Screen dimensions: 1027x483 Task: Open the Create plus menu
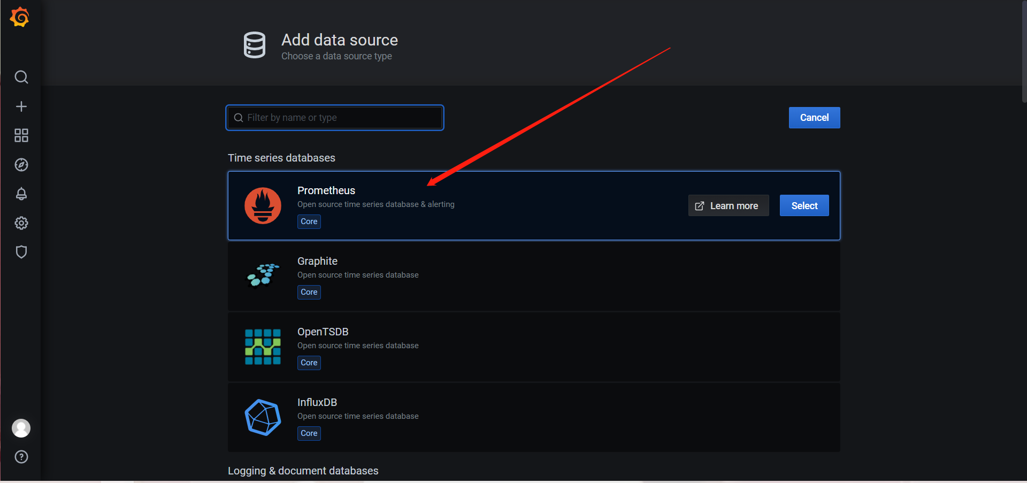21,106
